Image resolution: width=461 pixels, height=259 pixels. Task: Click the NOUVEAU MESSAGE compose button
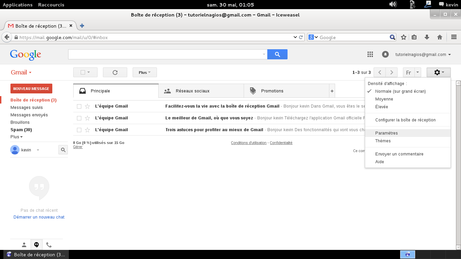coord(31,89)
